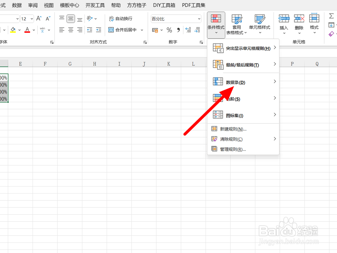Open the 审阅 ribbon tab
The height and width of the screenshot is (253, 337).
tap(33, 5)
